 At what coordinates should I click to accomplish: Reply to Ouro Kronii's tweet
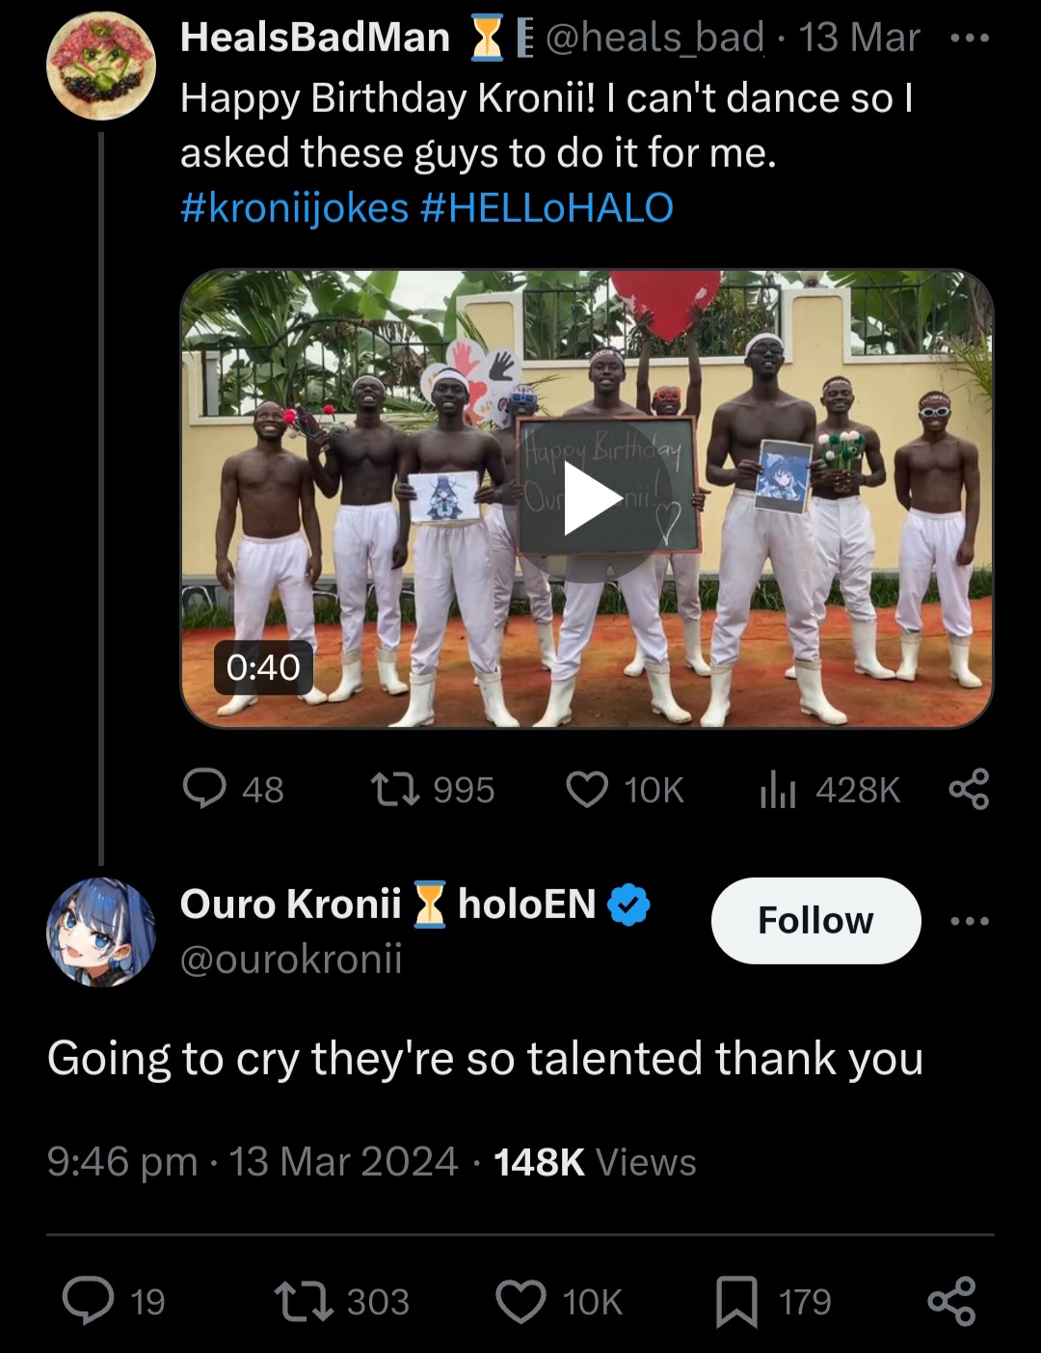[89, 1300]
